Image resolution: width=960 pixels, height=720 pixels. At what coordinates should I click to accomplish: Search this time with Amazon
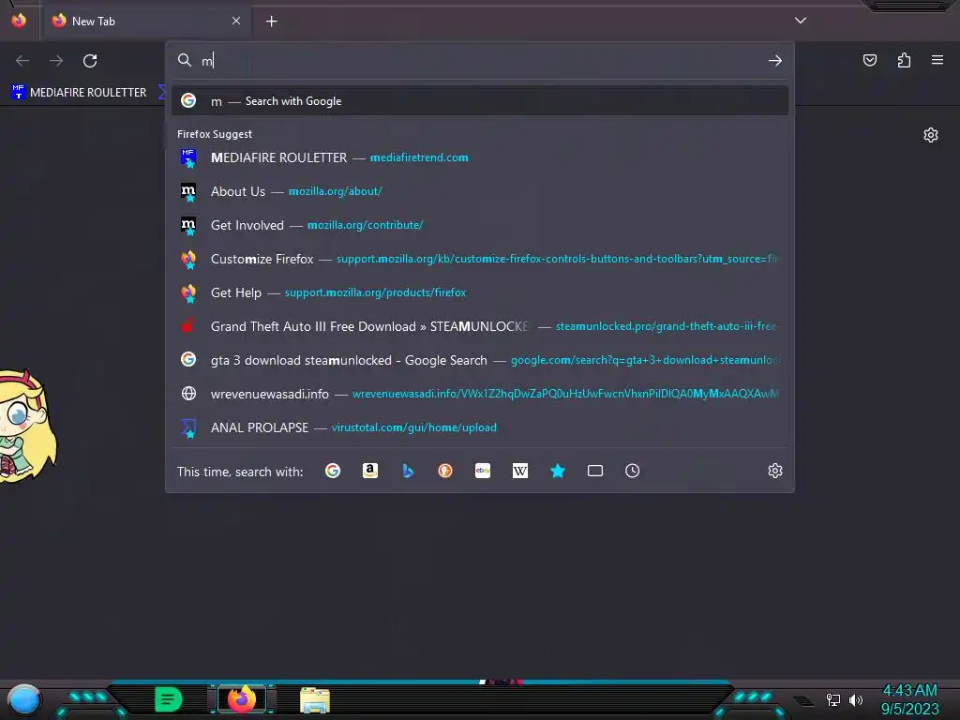(x=369, y=471)
